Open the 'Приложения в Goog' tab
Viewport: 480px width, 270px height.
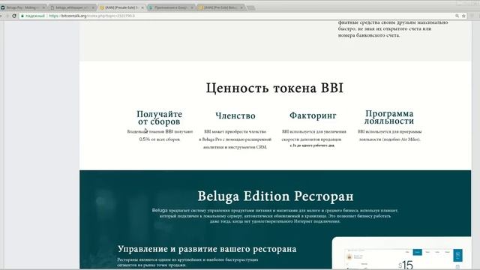(170, 7)
